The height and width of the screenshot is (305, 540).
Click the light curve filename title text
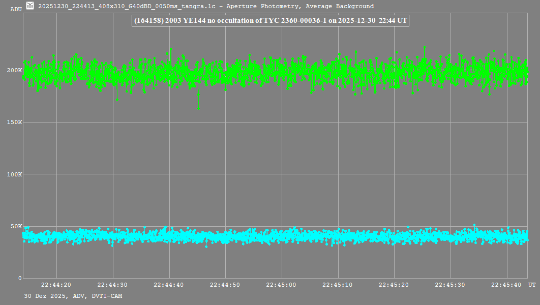(x=206, y=7)
